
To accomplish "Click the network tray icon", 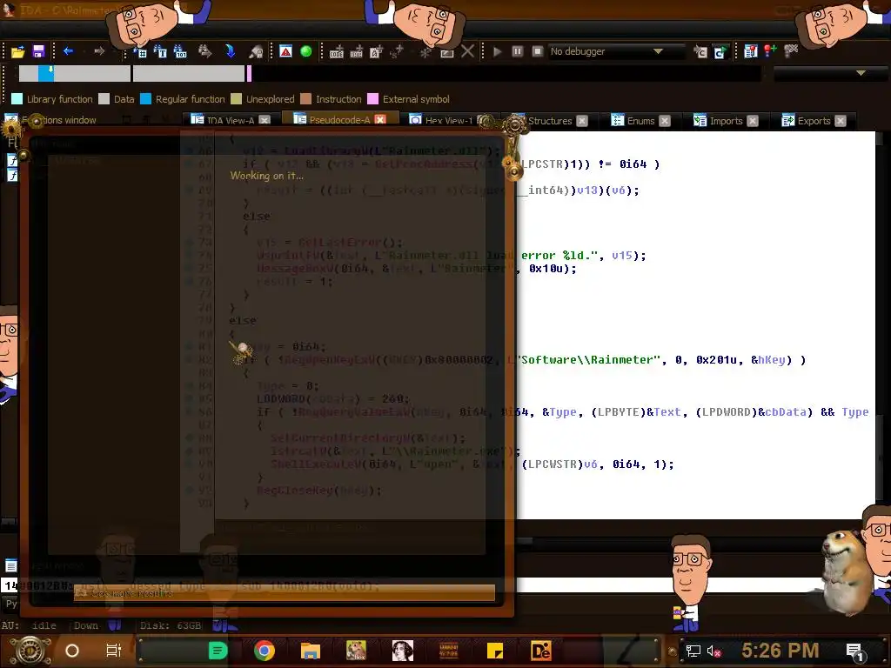I will pyautogui.click(x=693, y=651).
